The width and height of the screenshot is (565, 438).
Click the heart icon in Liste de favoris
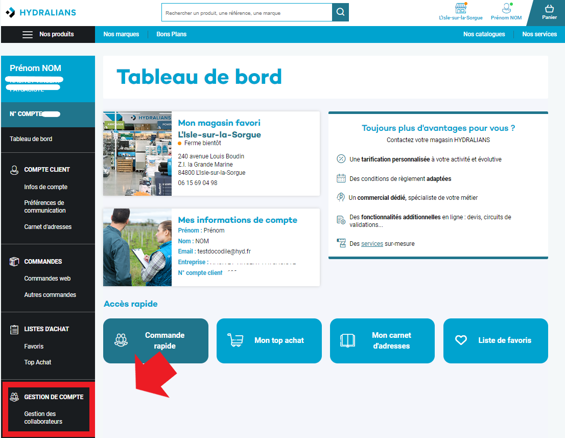pos(461,340)
